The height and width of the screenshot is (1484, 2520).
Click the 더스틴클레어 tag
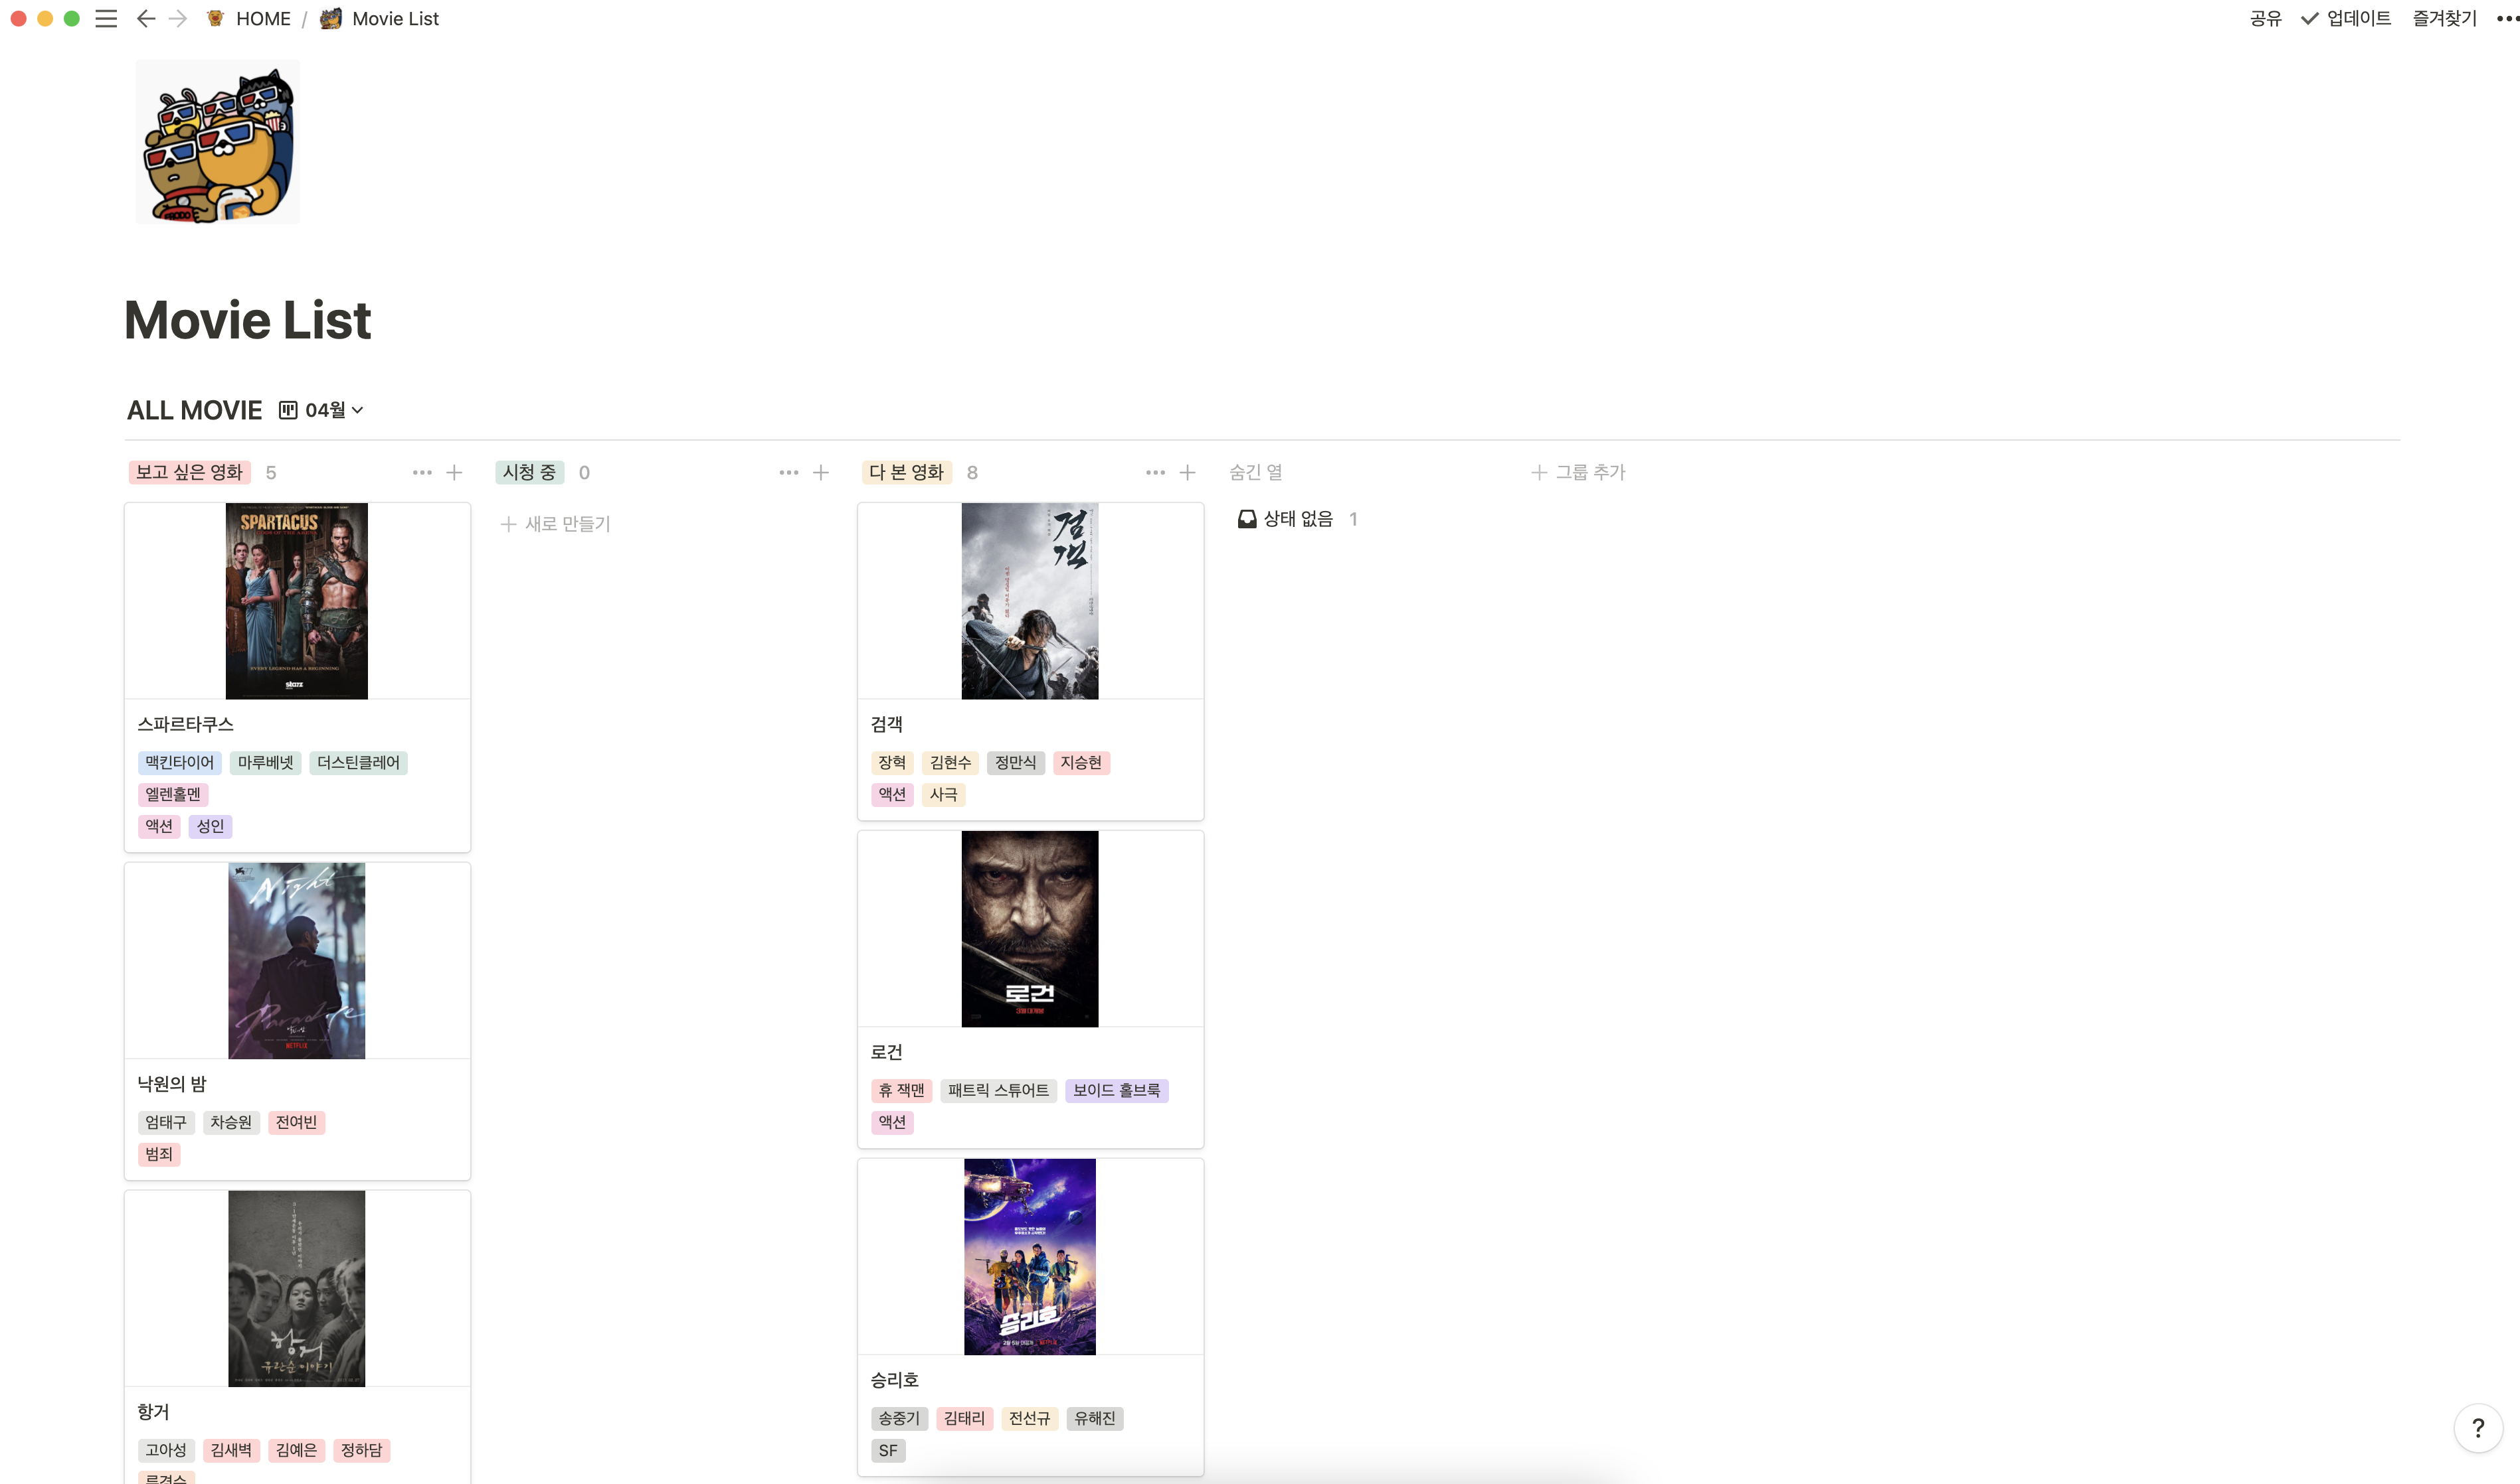[358, 763]
